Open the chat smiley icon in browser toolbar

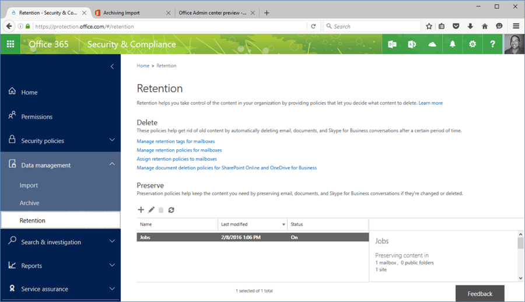[x=499, y=26]
